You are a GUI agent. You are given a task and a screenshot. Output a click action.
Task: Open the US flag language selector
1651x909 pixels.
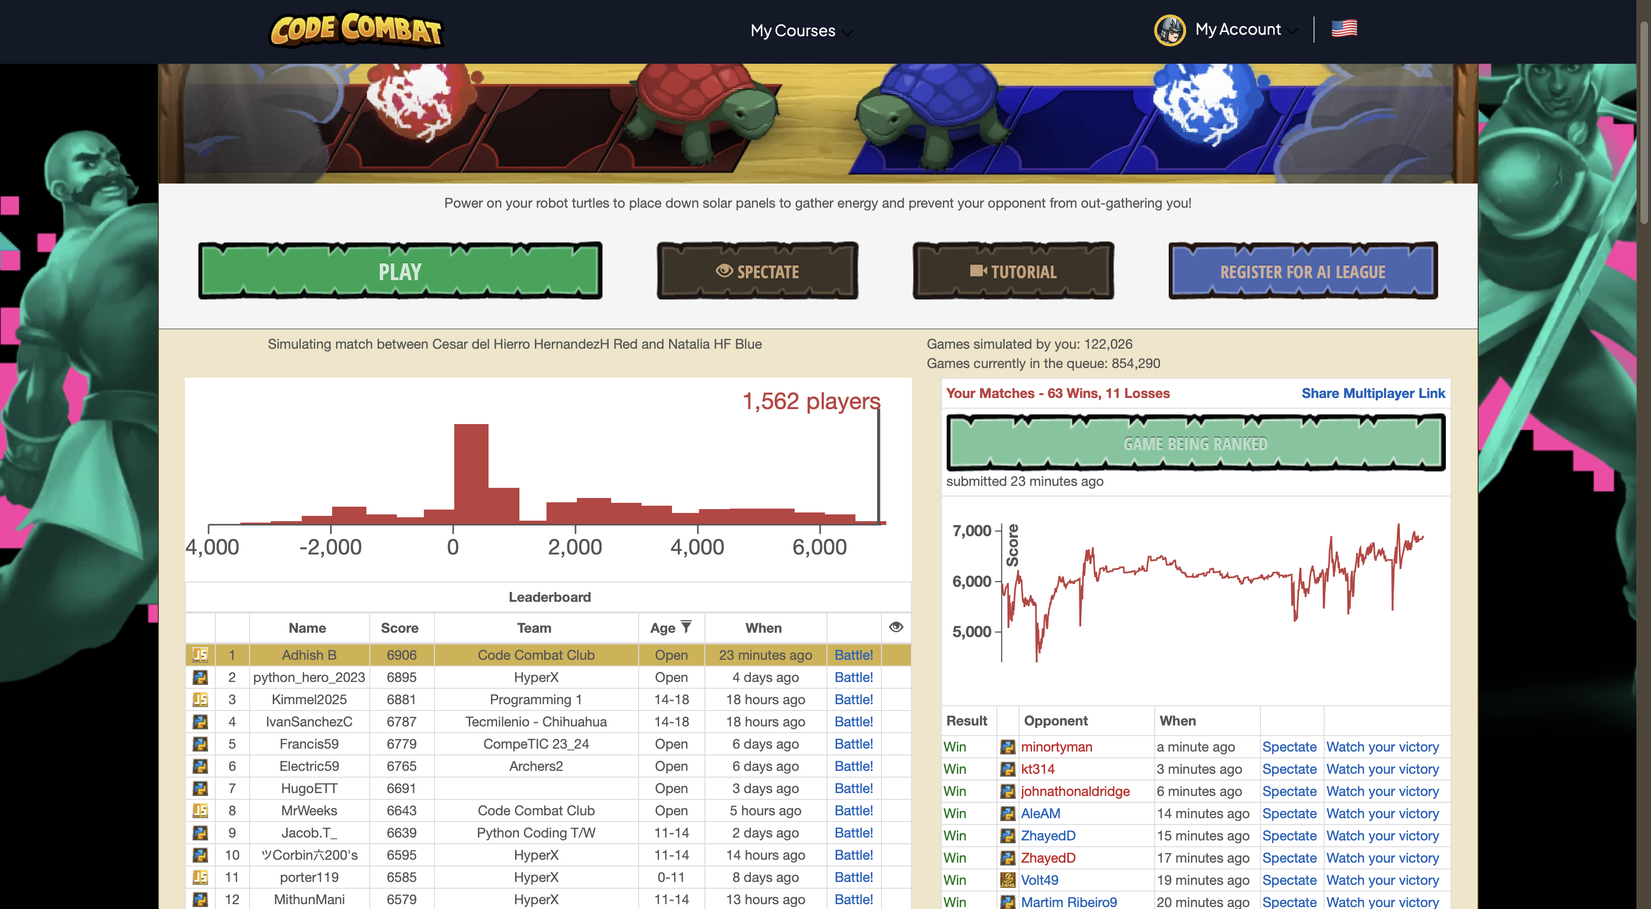(x=1344, y=28)
